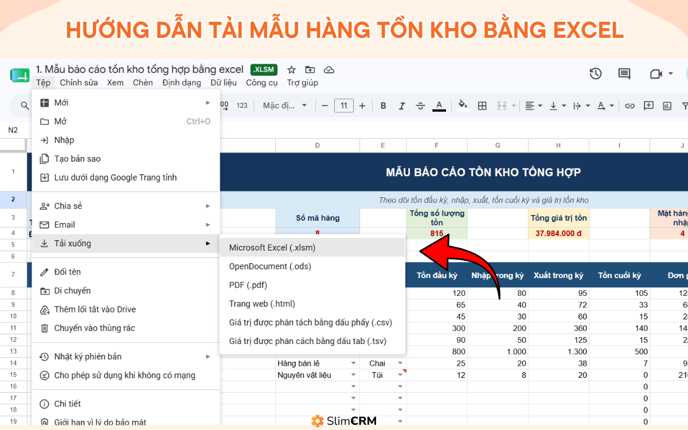Click the merge cells icon
The height and width of the screenshot is (430, 688).
click(x=502, y=105)
